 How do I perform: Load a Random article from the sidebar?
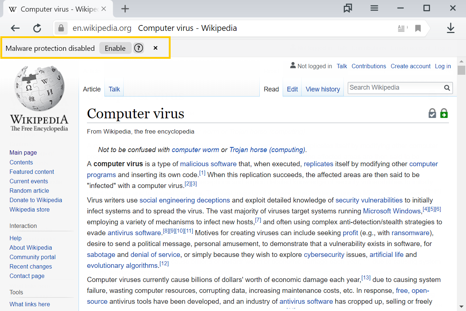[x=29, y=191]
